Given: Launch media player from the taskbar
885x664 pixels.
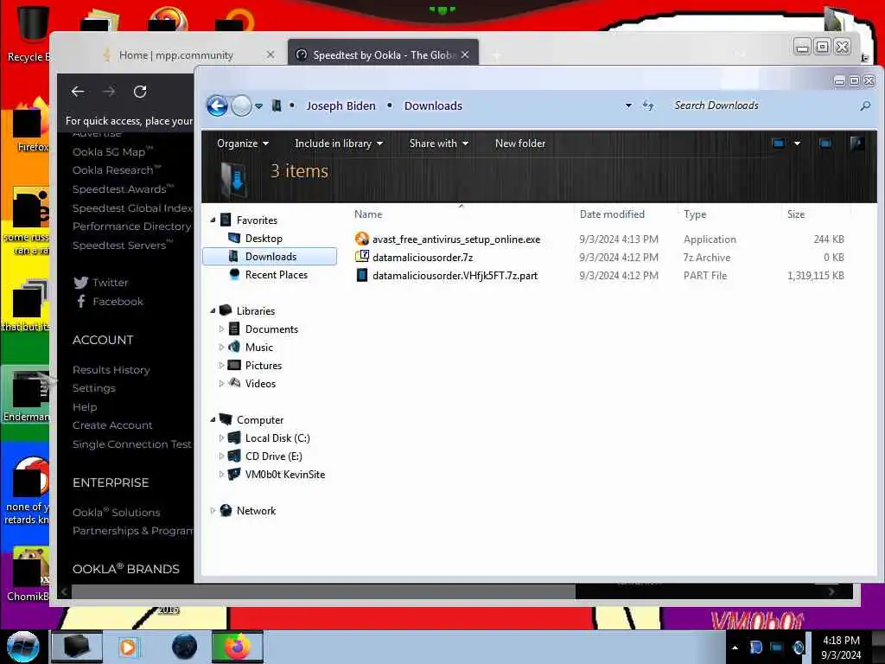Looking at the screenshot, I should (128, 647).
